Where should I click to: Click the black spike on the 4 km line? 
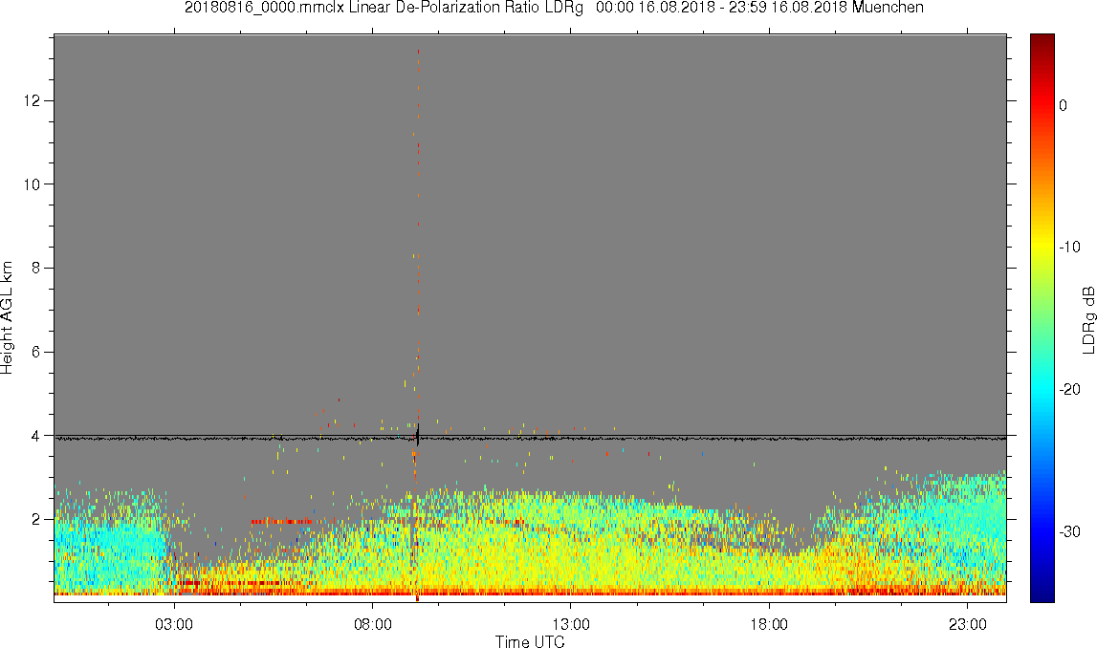click(418, 434)
